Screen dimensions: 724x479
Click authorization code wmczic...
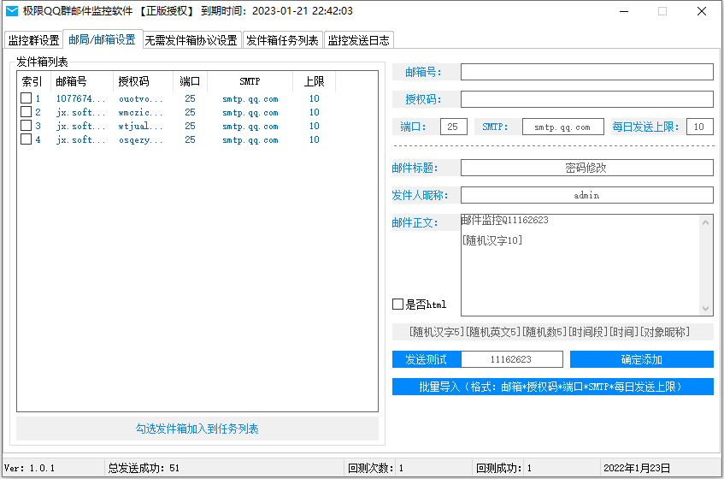click(x=140, y=113)
